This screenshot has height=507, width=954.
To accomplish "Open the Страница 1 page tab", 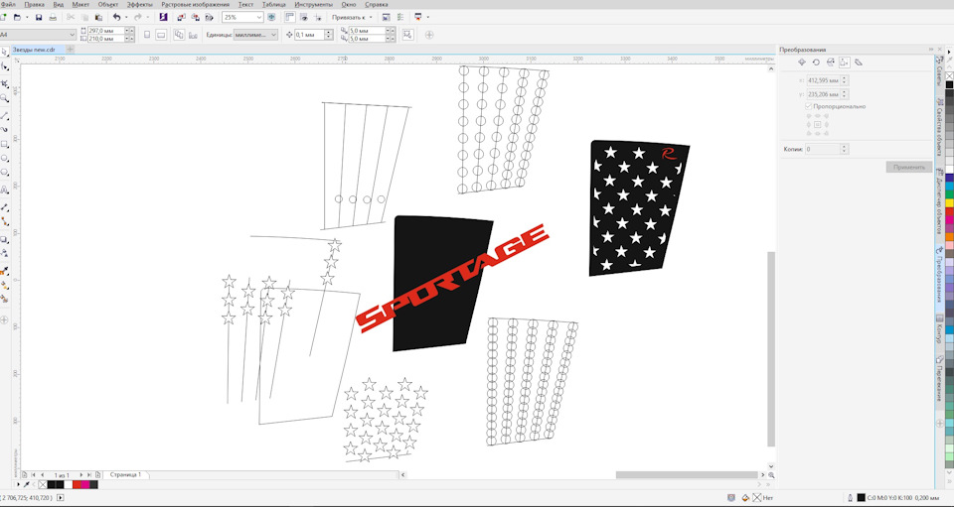I will pos(125,475).
